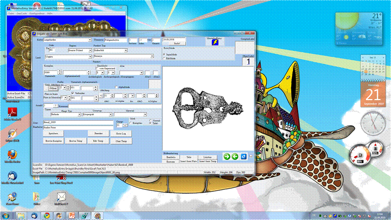Open the Untertyp dropdown
The image size is (391, 220).
(x=110, y=114)
